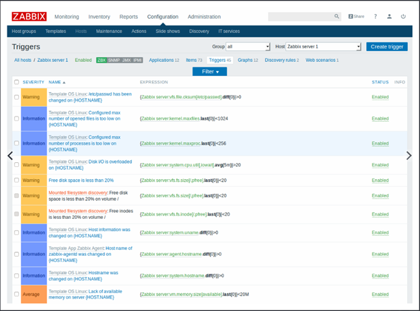Switch to Slide shows submenu
The image size is (420, 311).
tap(168, 32)
